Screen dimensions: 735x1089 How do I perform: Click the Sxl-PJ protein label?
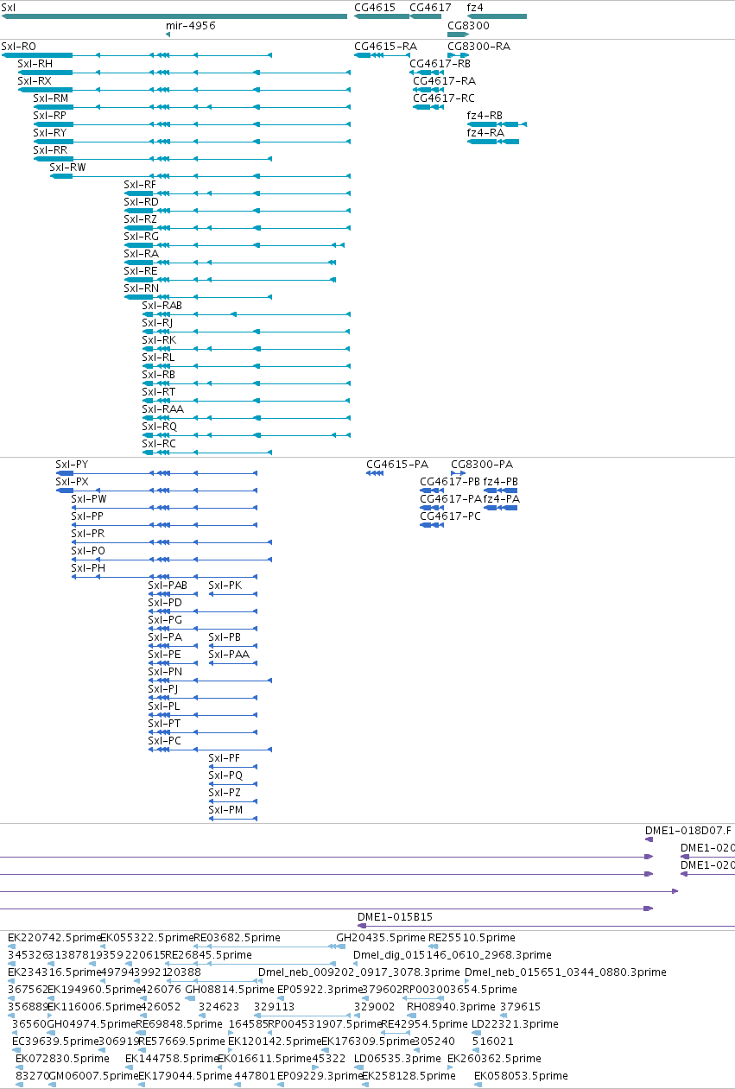[x=162, y=689]
